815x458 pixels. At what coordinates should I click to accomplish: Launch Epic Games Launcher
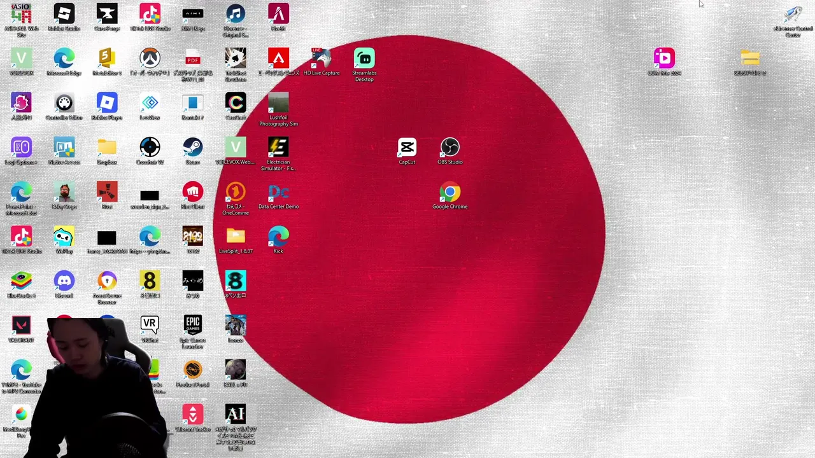193,332
